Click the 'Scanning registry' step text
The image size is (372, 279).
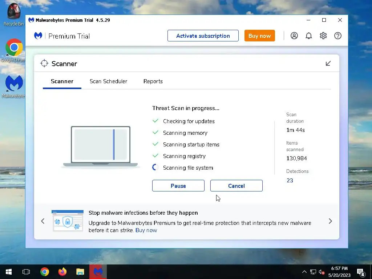(x=184, y=156)
